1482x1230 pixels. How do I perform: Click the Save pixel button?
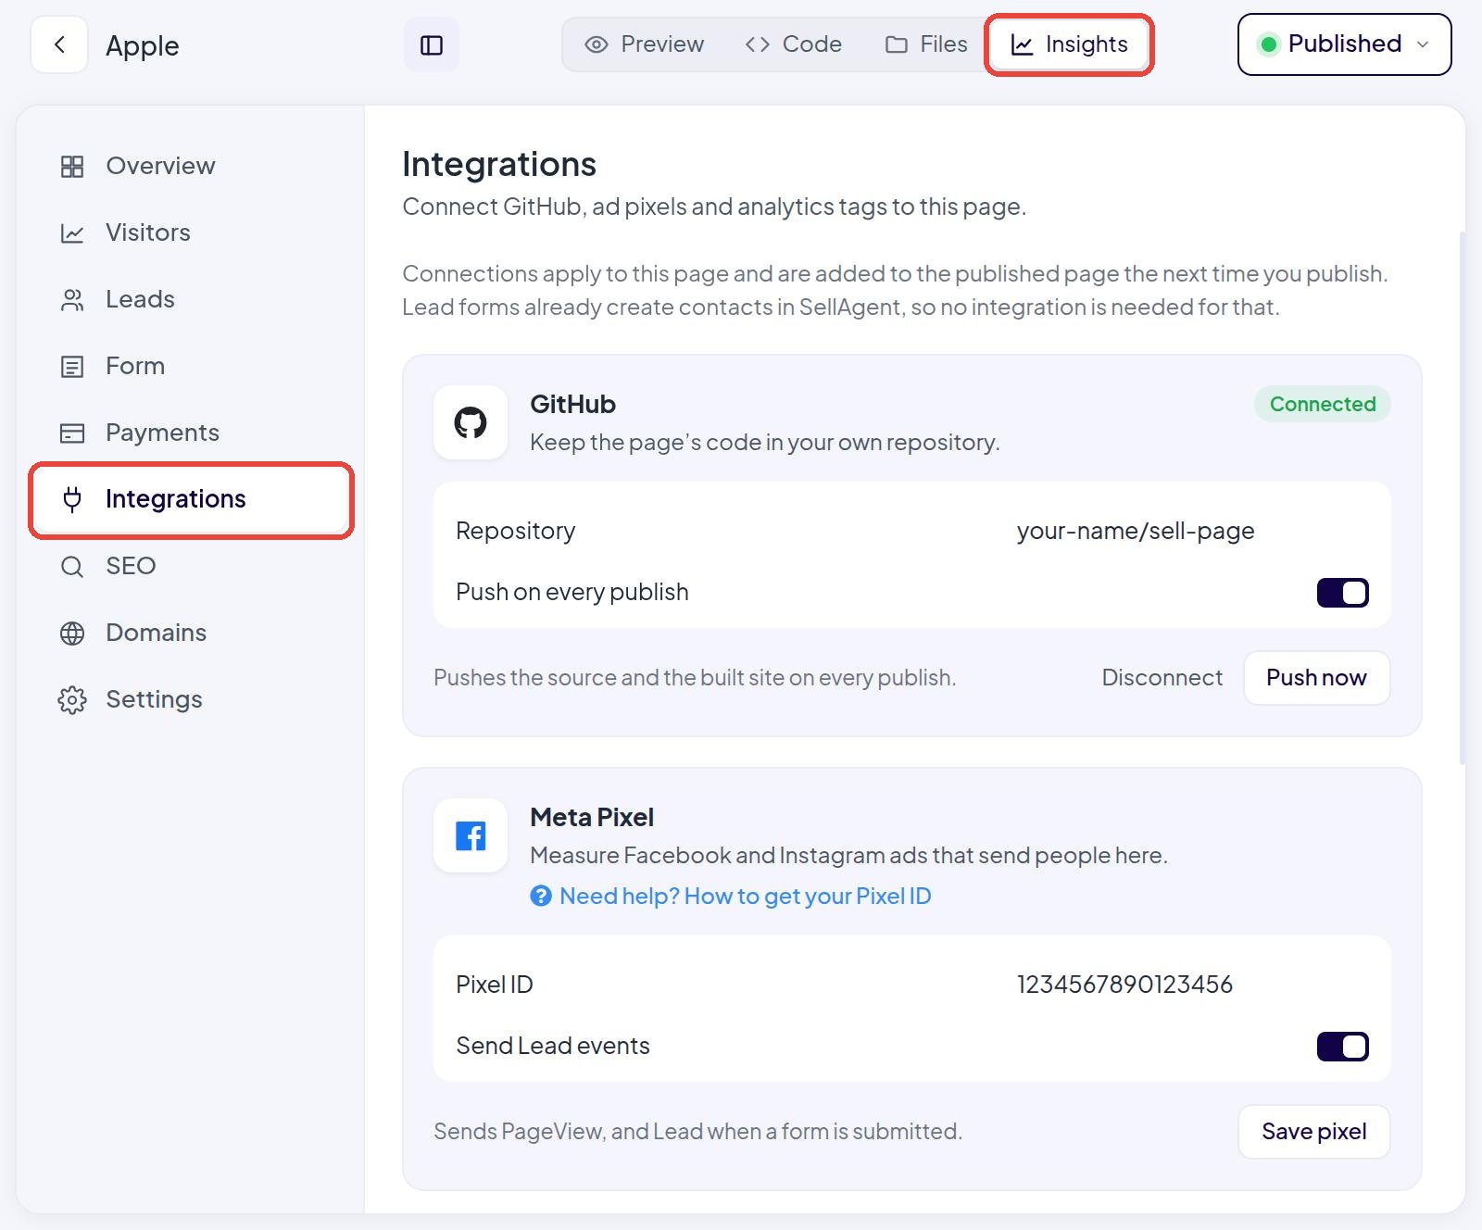[x=1313, y=1132]
